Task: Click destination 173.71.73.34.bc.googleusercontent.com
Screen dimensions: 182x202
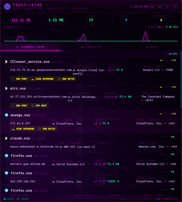Action: click(41, 70)
